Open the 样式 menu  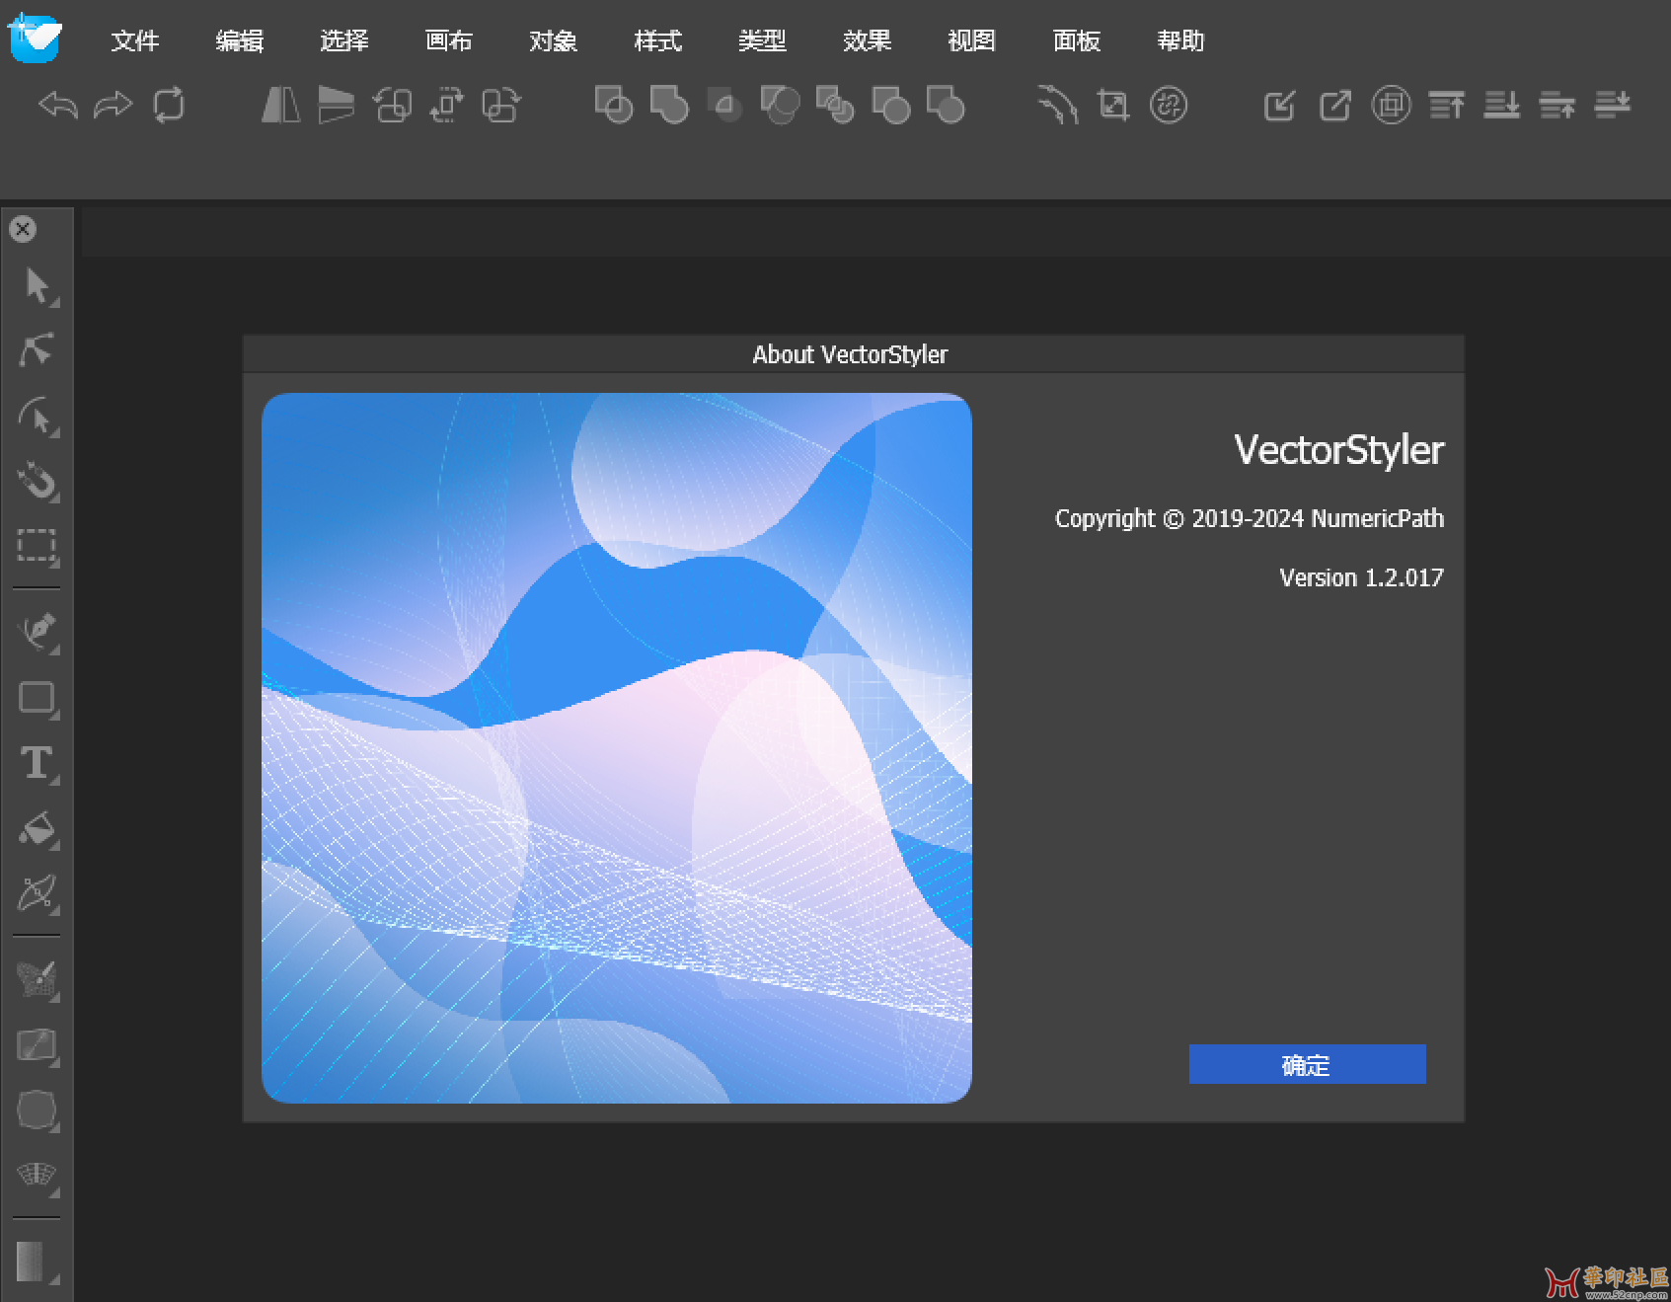click(x=658, y=40)
